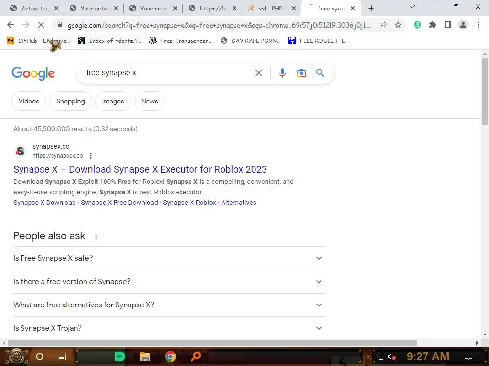Viewport: 489px width, 366px height.
Task: Open the Chrome profile avatar
Action: (463, 25)
